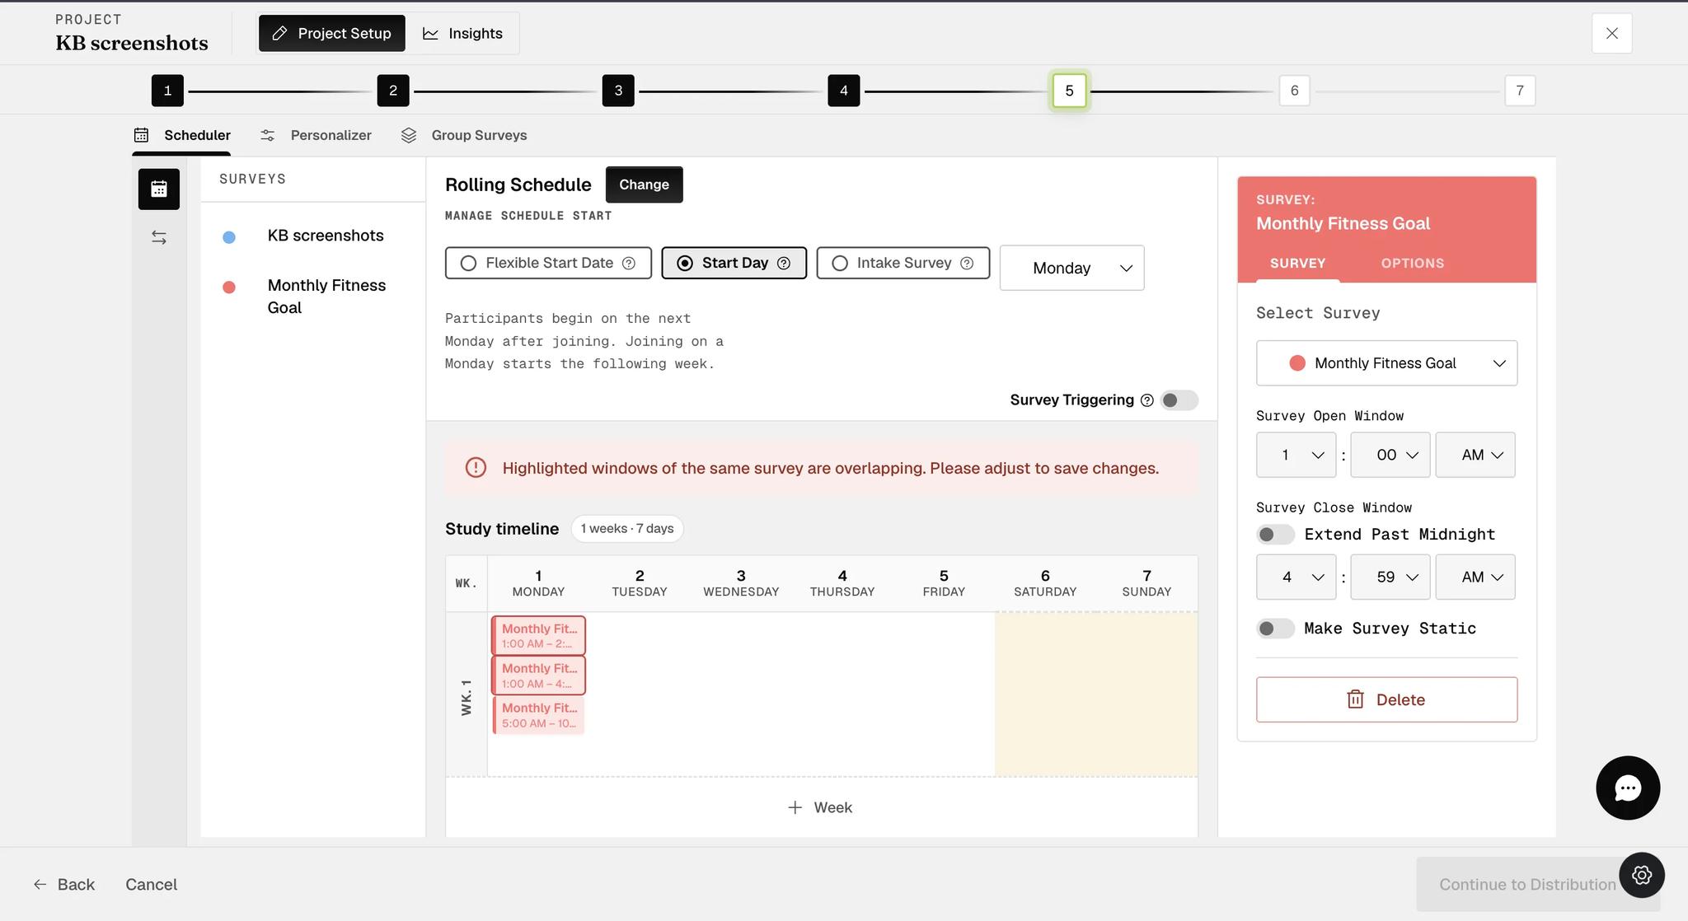1688x921 pixels.
Task: Click help icon next to Flexible Start Date
Action: pos(629,263)
